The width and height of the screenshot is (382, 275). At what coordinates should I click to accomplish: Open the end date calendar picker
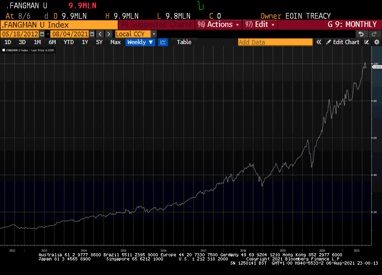[x=92, y=34]
